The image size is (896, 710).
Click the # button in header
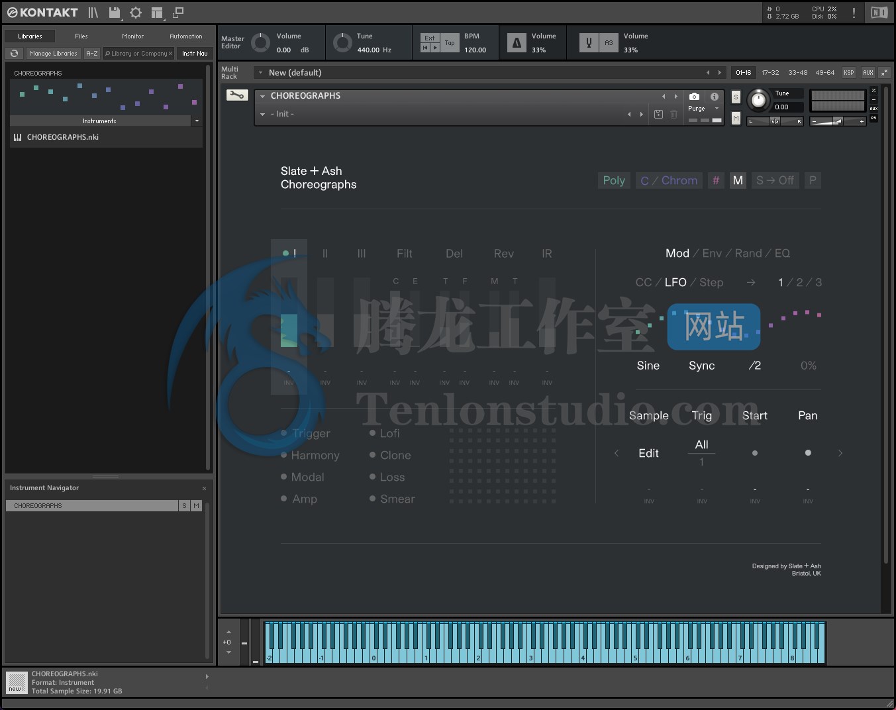tap(716, 180)
